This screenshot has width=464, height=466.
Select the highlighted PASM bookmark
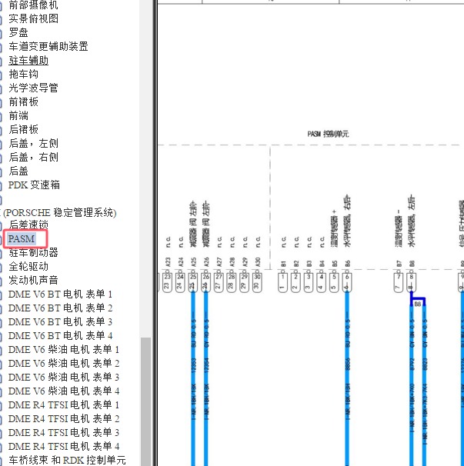coord(22,238)
